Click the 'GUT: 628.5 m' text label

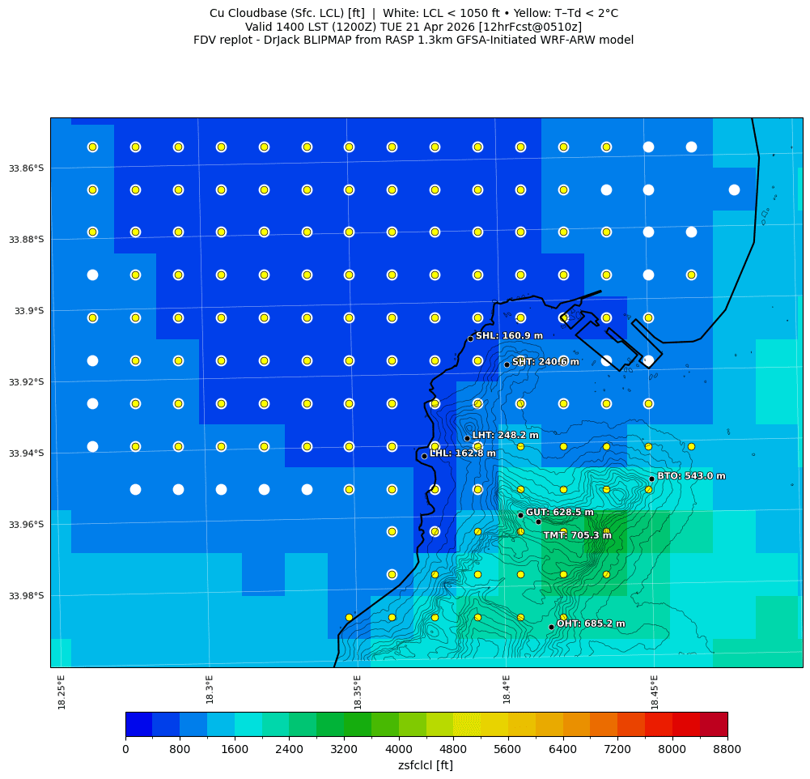point(560,513)
